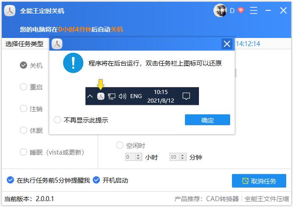This screenshot has width=293, height=207.
Task: Toggle 在执行任务前5分钟提醒我 checkbox
Action: tap(48, 180)
